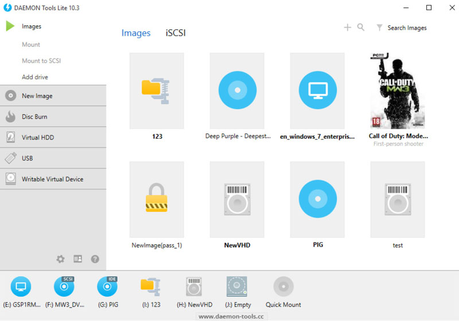Viewport: 459px width, 321px height.
Task: Open settings with the gear icon
Action: click(60, 259)
